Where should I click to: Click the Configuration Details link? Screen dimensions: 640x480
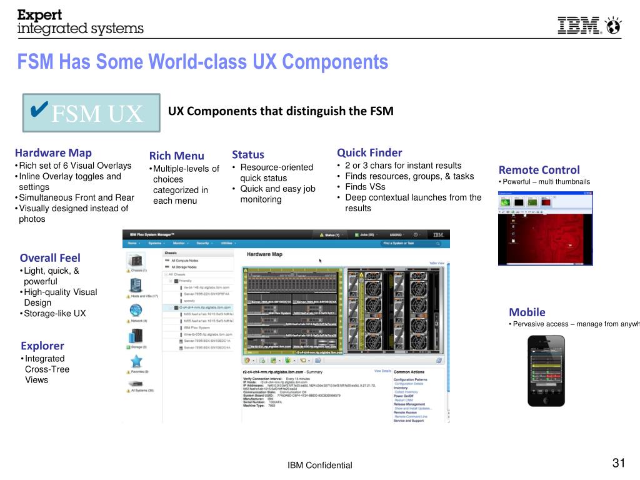pos(409,384)
